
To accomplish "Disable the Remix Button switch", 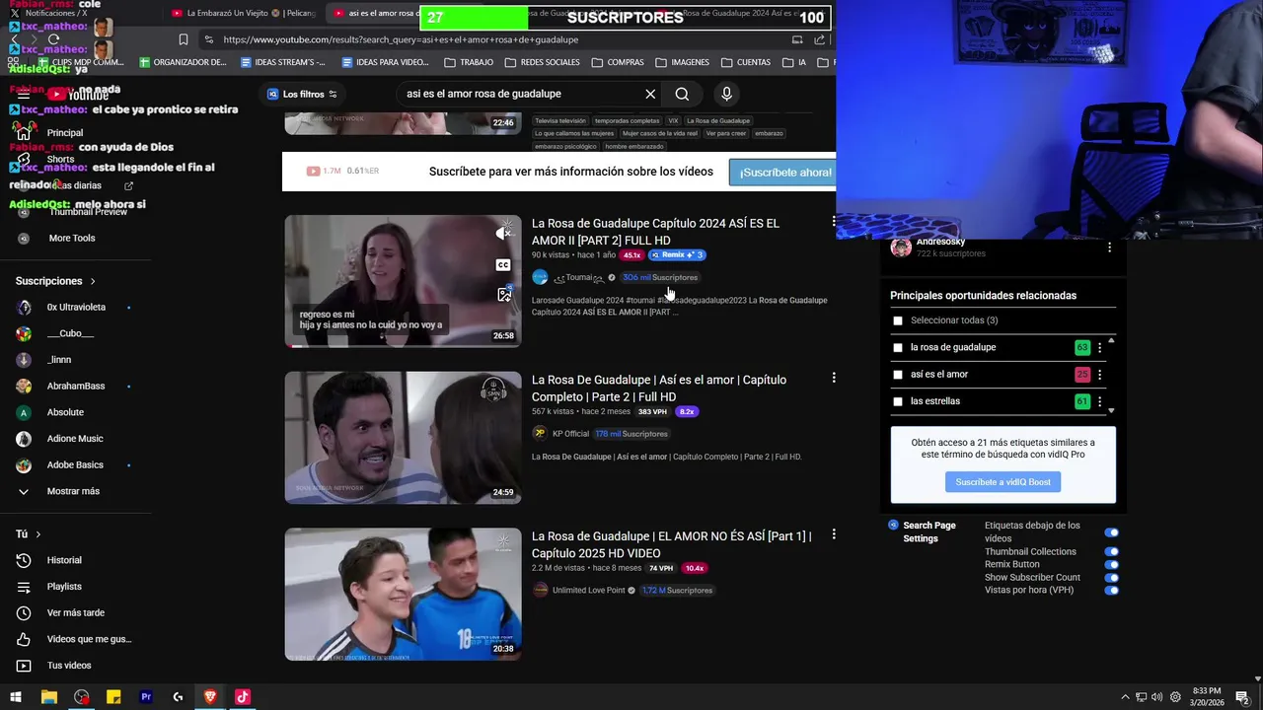I will click(1112, 565).
